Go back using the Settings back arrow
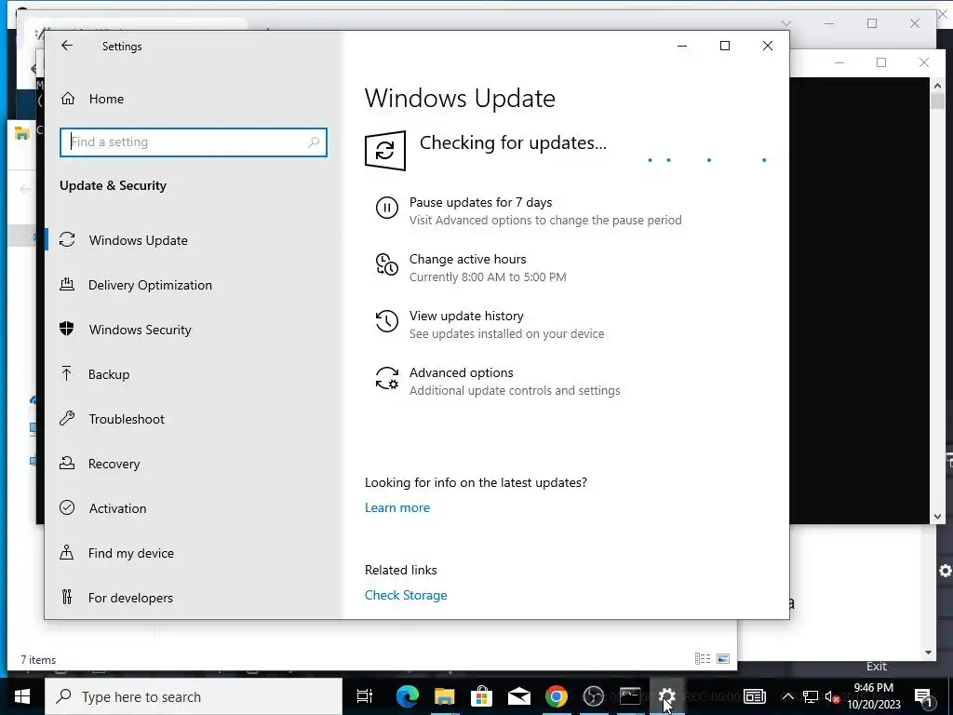This screenshot has width=953, height=715. tap(67, 46)
